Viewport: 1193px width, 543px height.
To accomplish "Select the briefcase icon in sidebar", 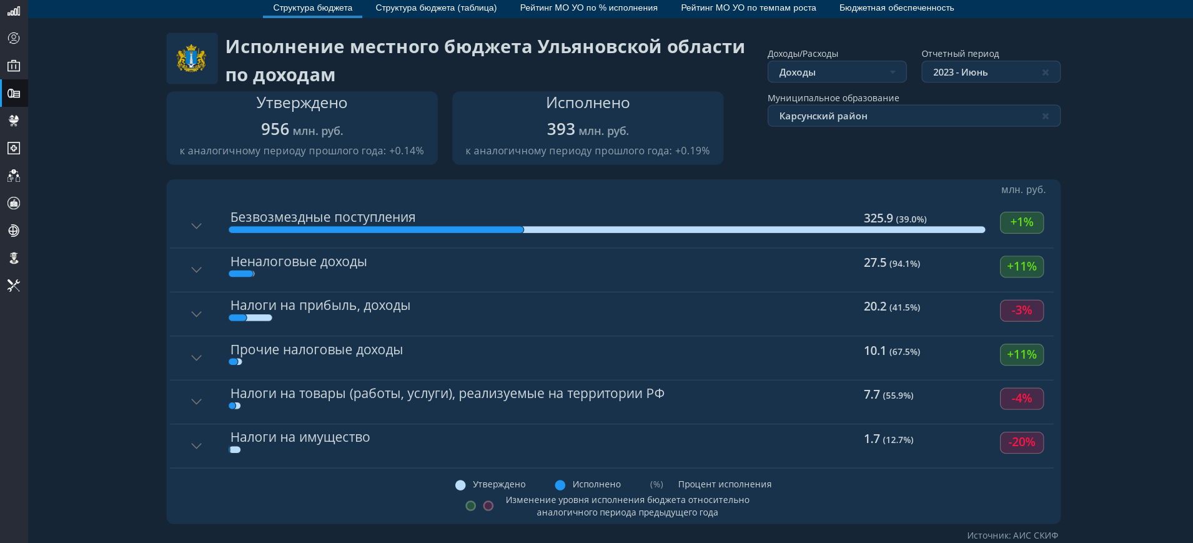I will pyautogui.click(x=14, y=66).
